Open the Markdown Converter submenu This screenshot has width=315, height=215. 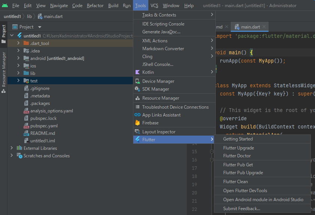click(175, 49)
